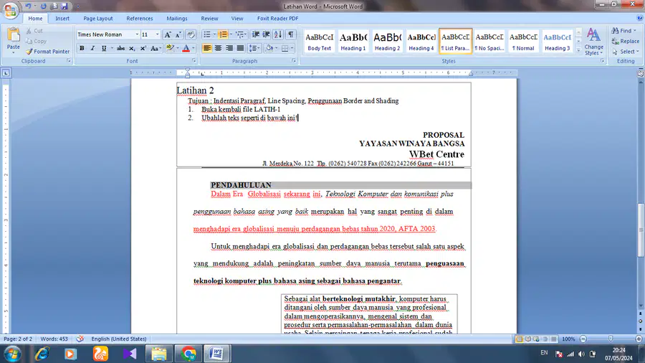Open the References tab
The width and height of the screenshot is (645, 363).
click(140, 19)
